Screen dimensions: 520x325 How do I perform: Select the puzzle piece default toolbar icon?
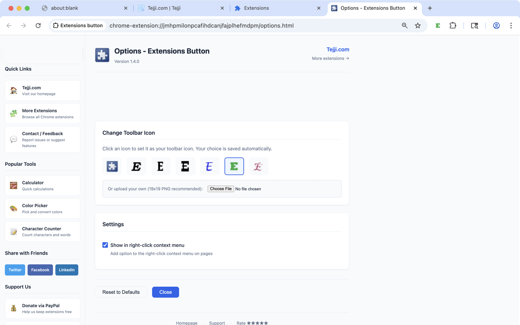pos(112,166)
